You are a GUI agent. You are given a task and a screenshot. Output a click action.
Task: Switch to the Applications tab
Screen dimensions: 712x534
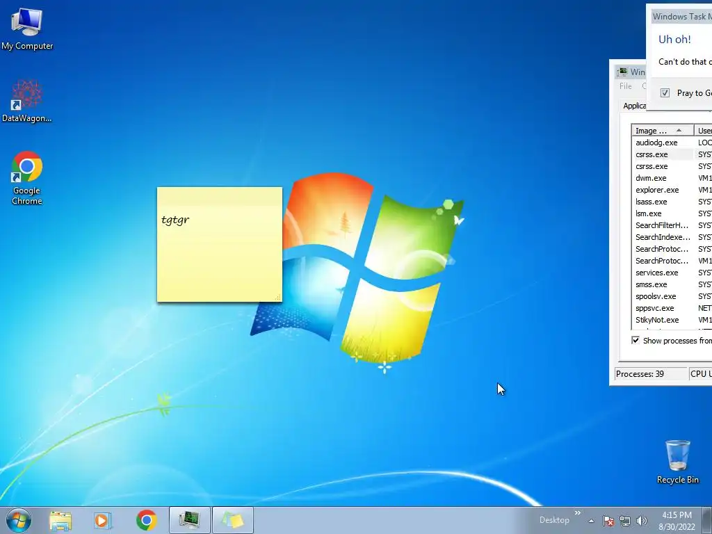click(634, 106)
